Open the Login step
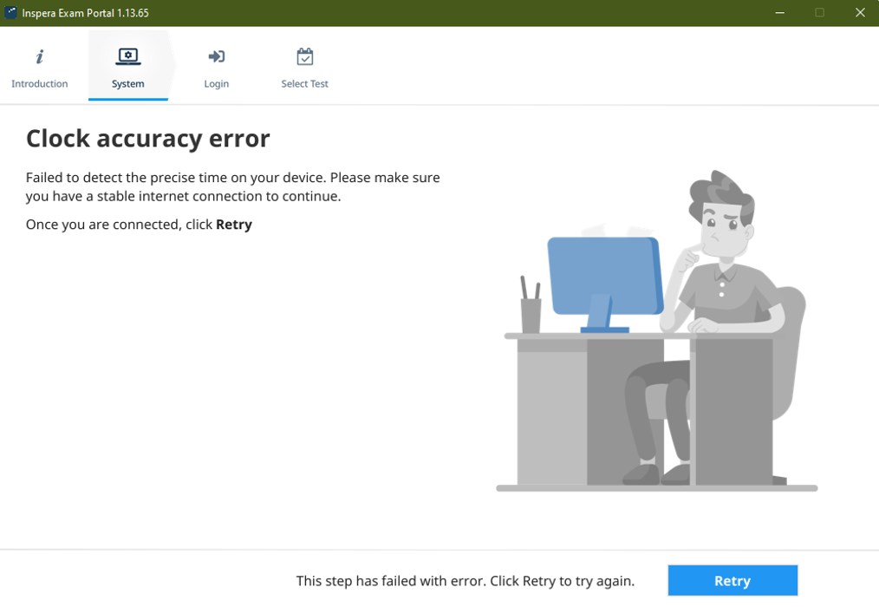Viewport: 879px width, 607px height. (216, 68)
